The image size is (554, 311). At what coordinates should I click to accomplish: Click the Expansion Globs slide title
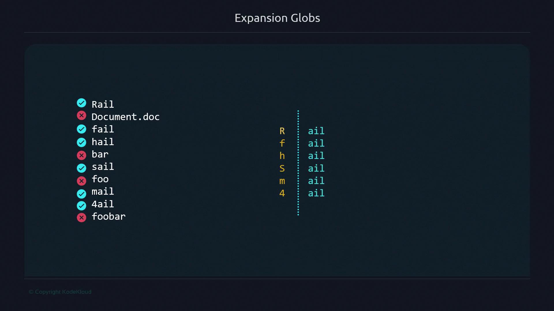pyautogui.click(x=277, y=18)
